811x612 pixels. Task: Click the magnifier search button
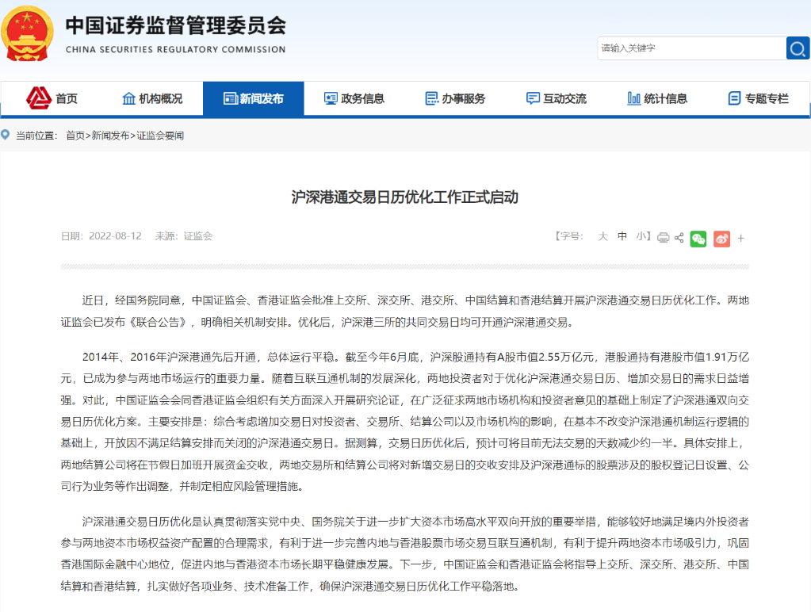point(798,48)
